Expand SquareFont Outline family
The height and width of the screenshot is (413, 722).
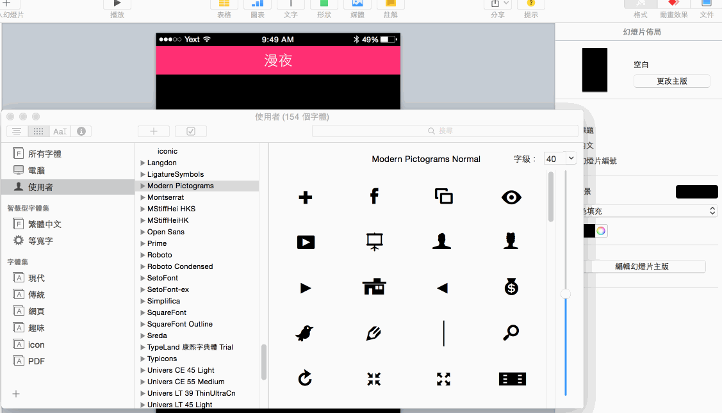pos(143,324)
